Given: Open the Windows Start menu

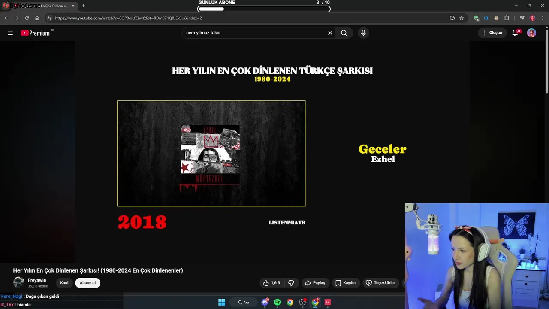Looking at the screenshot, I should [222, 302].
